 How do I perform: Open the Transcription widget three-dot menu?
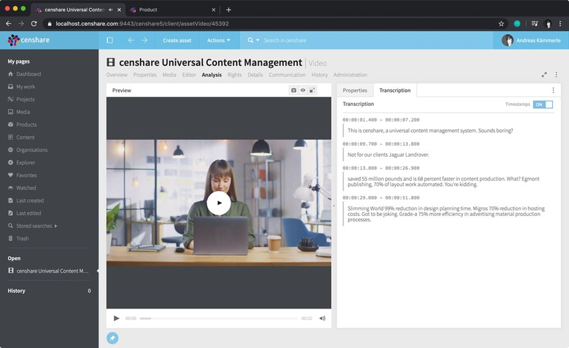[553, 90]
